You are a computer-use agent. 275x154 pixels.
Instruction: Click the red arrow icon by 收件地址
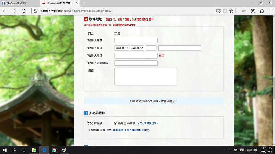86,19
